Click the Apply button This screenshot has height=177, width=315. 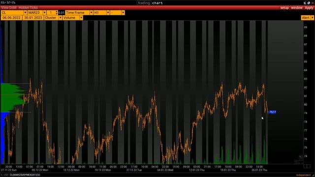coord(309,8)
